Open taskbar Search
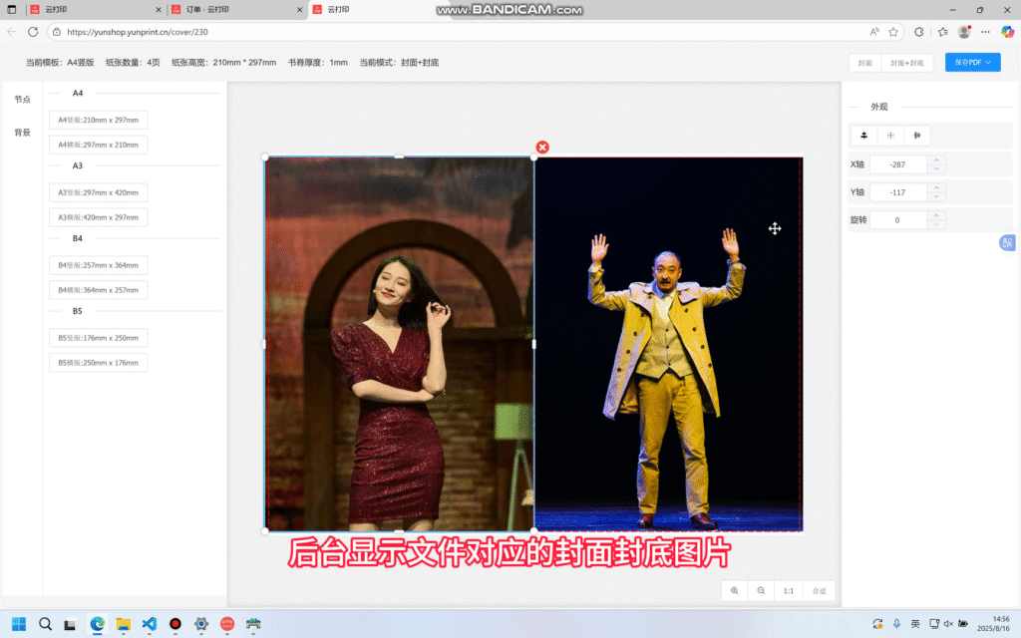This screenshot has width=1021, height=638. pyautogui.click(x=45, y=624)
